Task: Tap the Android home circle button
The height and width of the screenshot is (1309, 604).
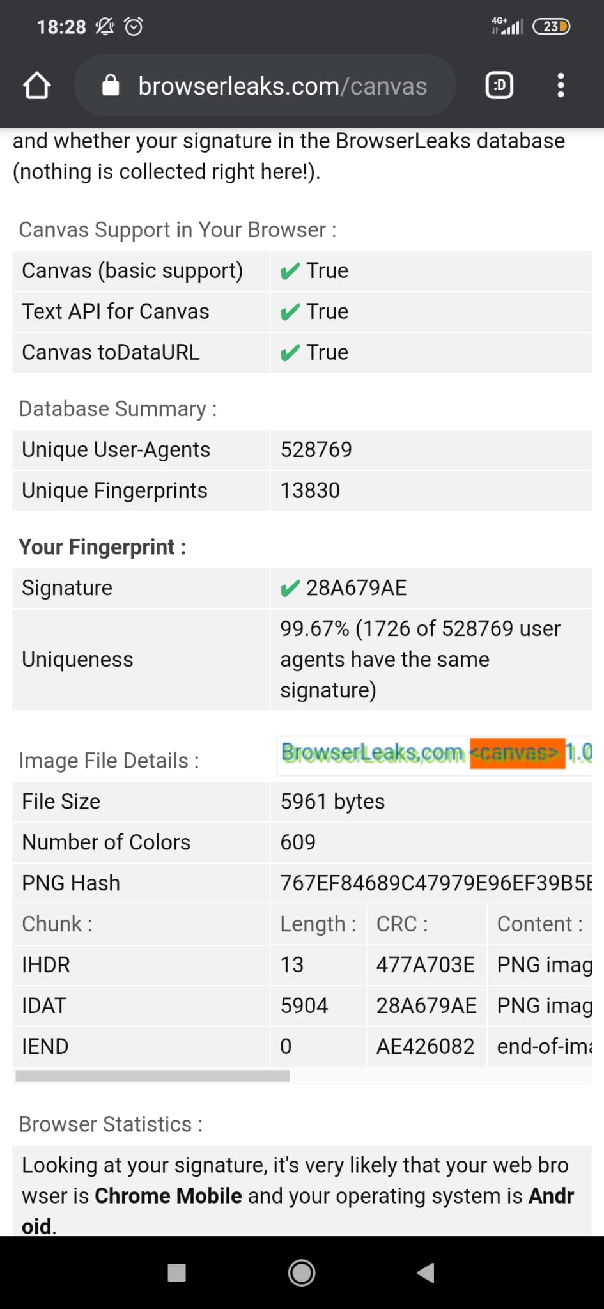Action: [302, 1273]
